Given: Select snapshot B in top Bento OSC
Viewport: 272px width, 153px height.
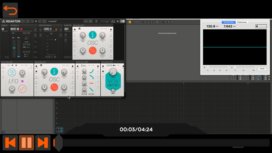Looking at the screenshot, I should click(106, 29).
